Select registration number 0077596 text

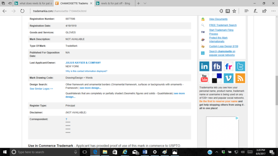(x=70, y=19)
